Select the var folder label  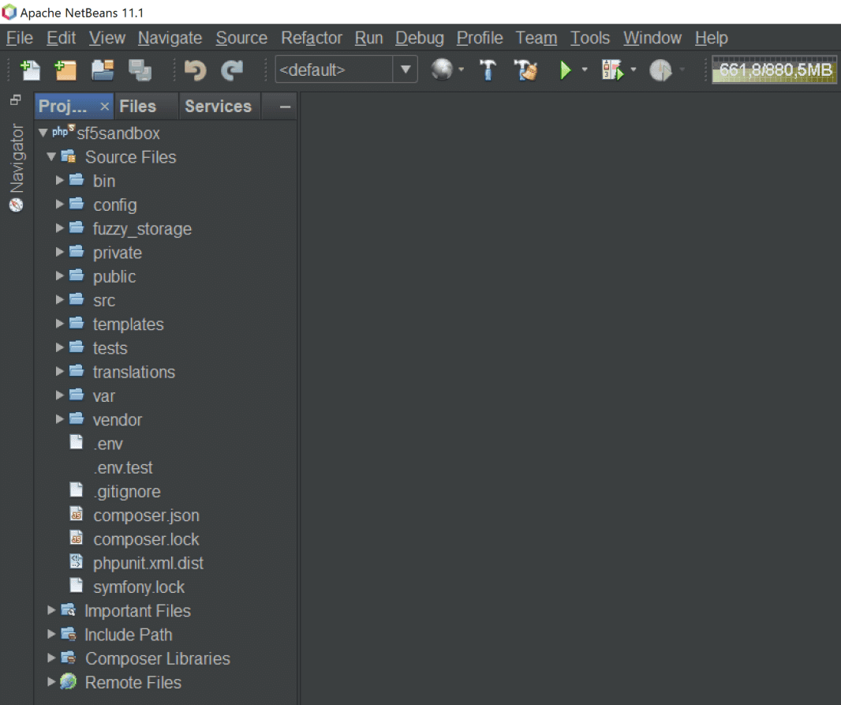103,396
